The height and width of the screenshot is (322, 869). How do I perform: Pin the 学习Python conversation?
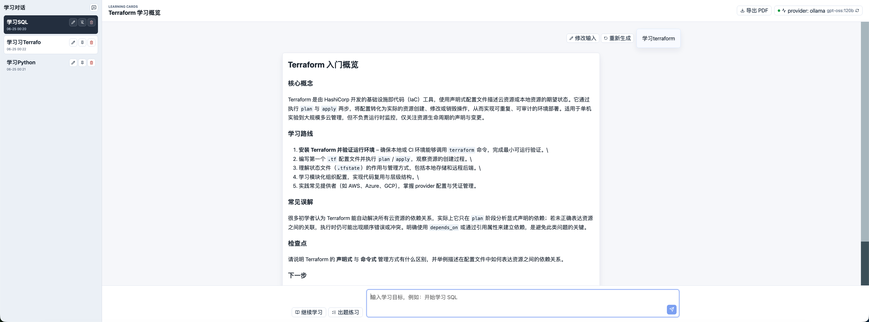point(82,63)
